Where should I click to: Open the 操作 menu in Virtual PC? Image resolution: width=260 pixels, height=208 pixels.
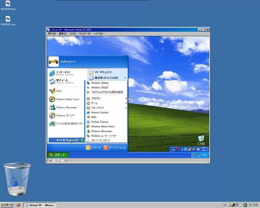pyautogui.click(x=52, y=33)
